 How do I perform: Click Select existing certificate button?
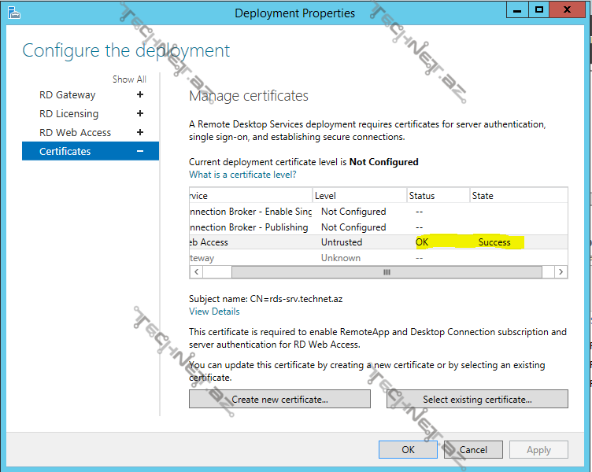click(477, 400)
